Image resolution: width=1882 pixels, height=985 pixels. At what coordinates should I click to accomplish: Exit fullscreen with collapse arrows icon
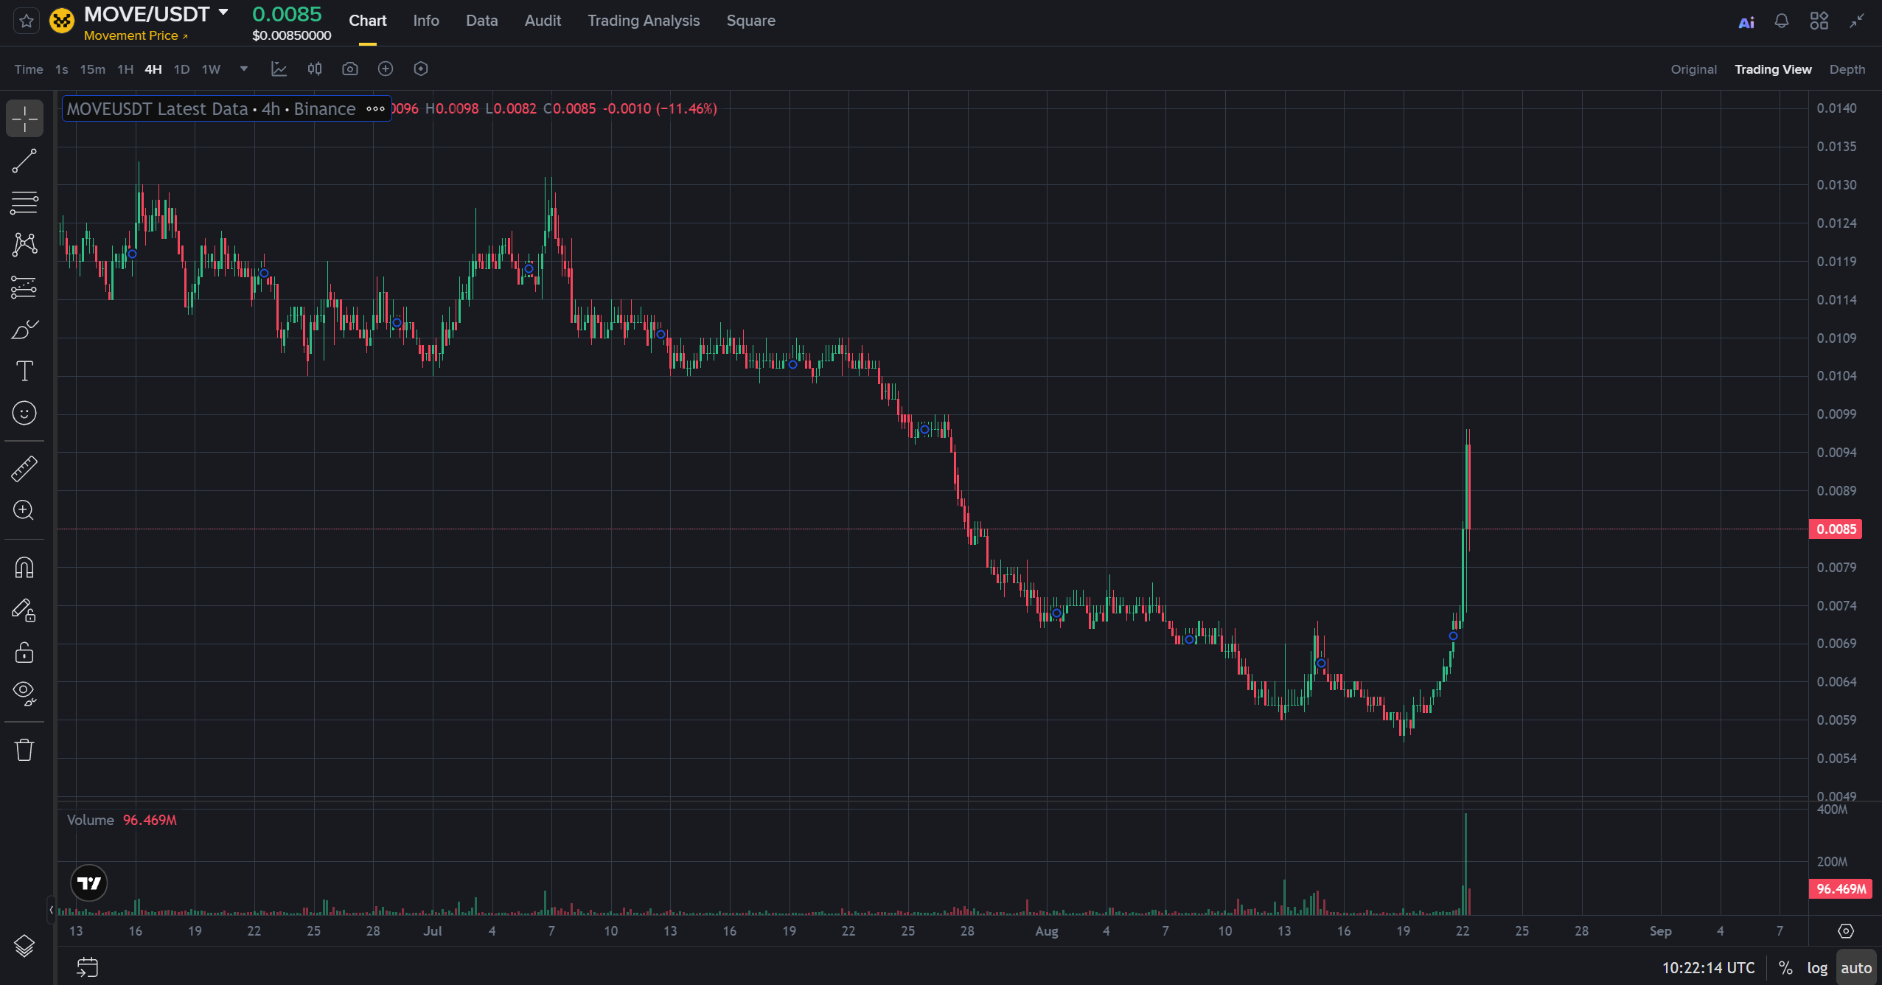pyautogui.click(x=1857, y=21)
